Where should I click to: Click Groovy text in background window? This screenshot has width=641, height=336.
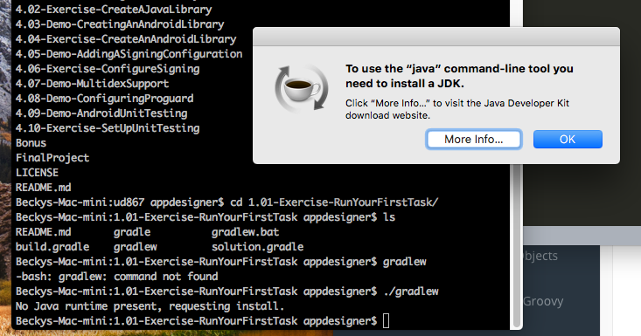[x=543, y=301]
